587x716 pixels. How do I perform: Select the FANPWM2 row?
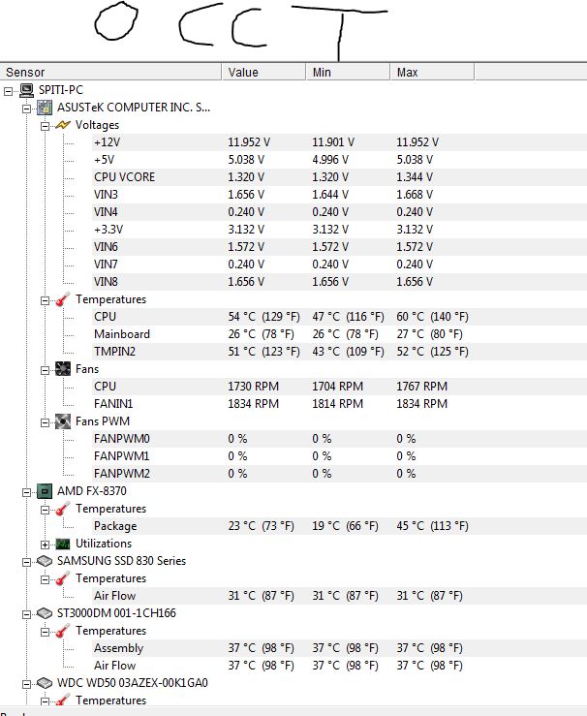339,474
